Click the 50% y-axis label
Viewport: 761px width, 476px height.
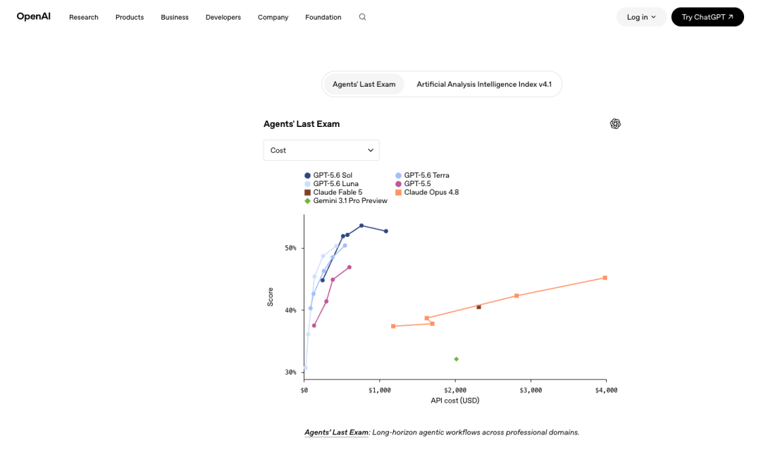(291, 248)
